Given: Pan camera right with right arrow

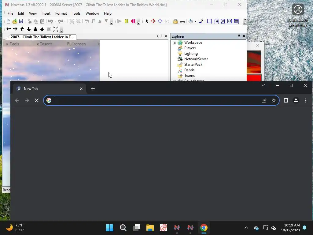Looking at the screenshot, I should coord(15,29).
